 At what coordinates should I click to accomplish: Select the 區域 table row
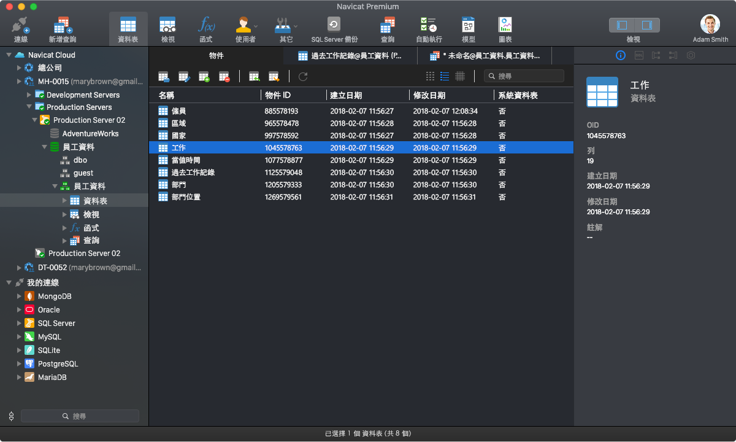tap(361, 123)
